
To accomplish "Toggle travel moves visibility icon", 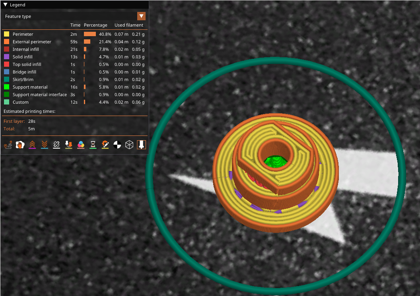I will (8, 145).
